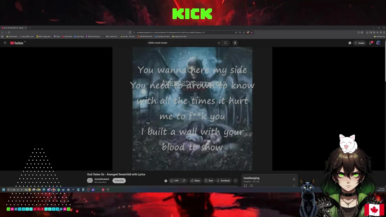Focus the YouTube search field '2000s much music'

[x=181, y=43]
